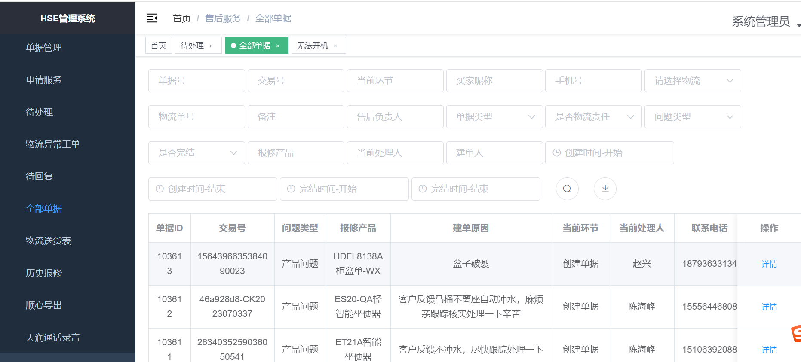Close the 待处理 tab
Image resolution: width=801 pixels, height=362 pixels.
click(211, 46)
